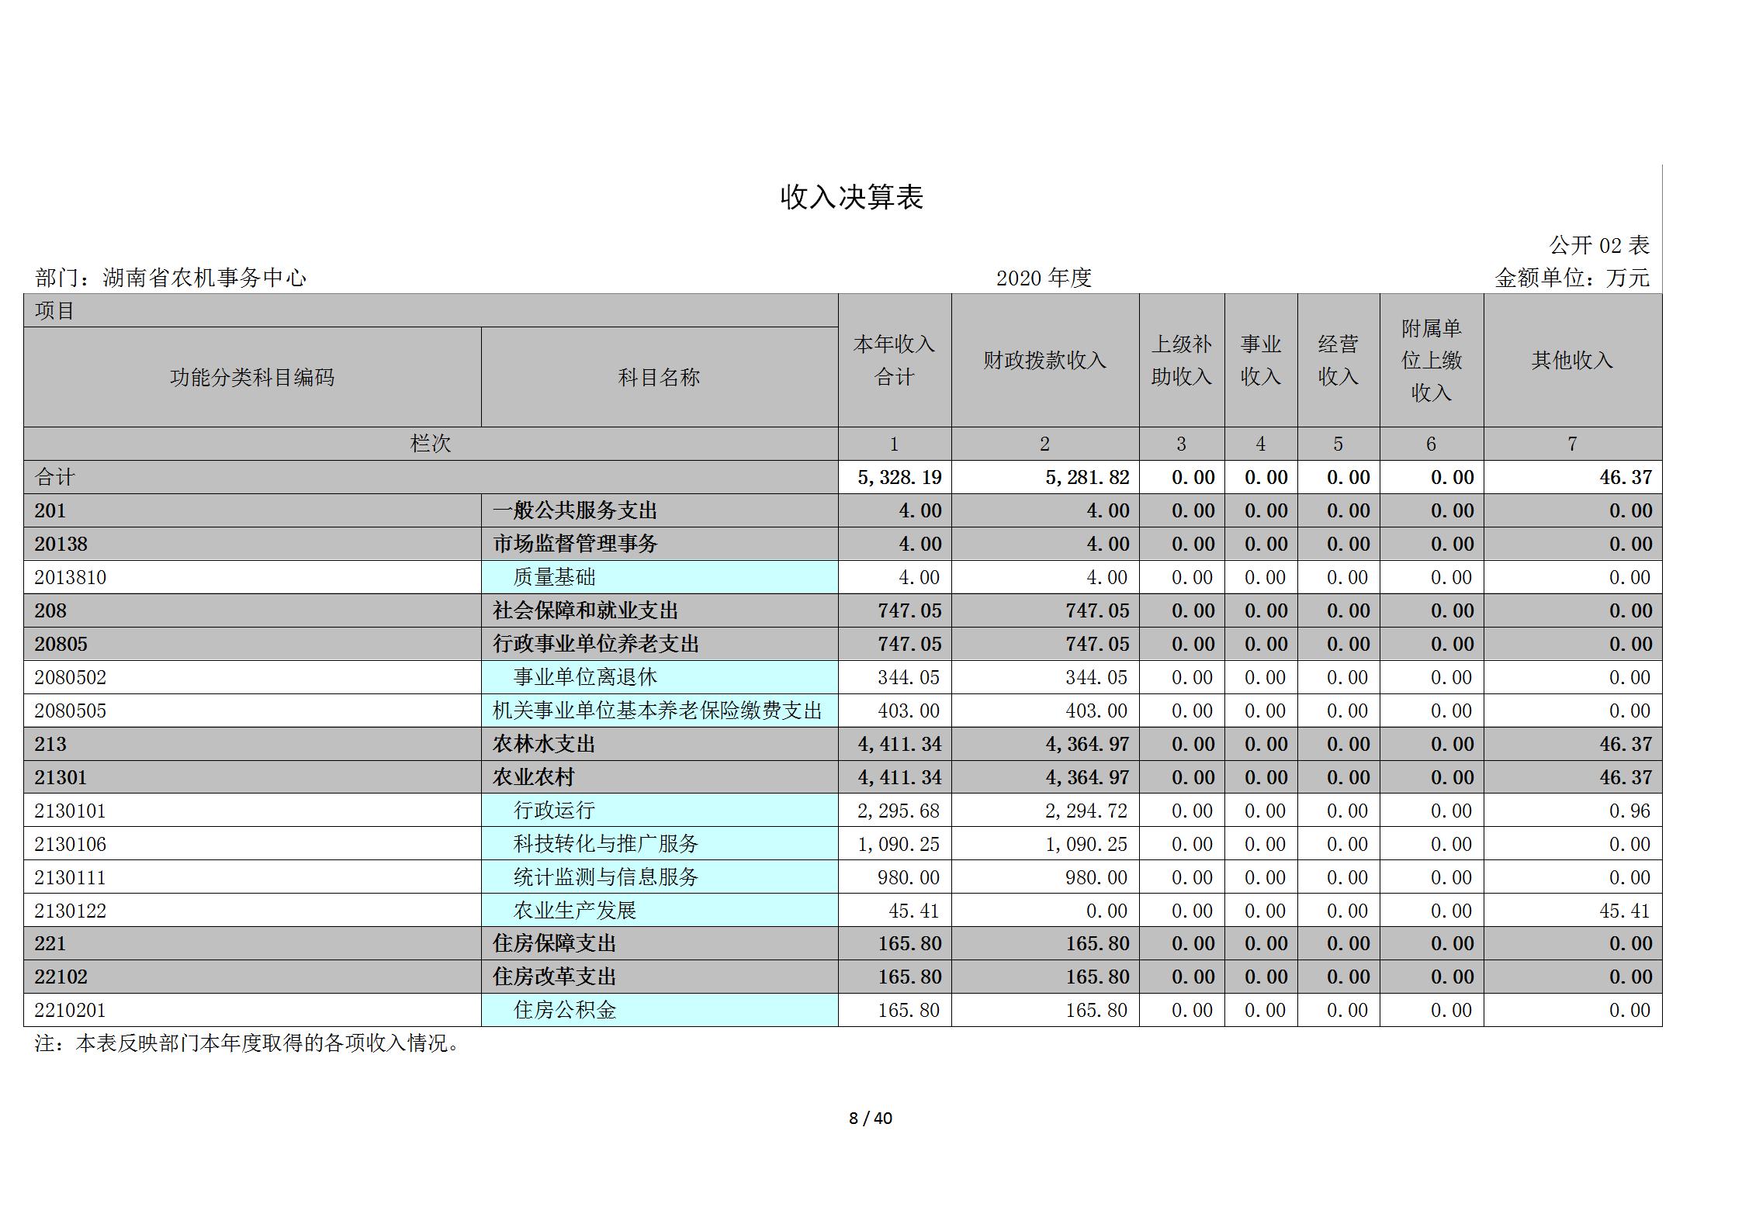This screenshot has width=1742, height=1231.
Task: Click the 事业收入 column header
Action: click(1261, 361)
